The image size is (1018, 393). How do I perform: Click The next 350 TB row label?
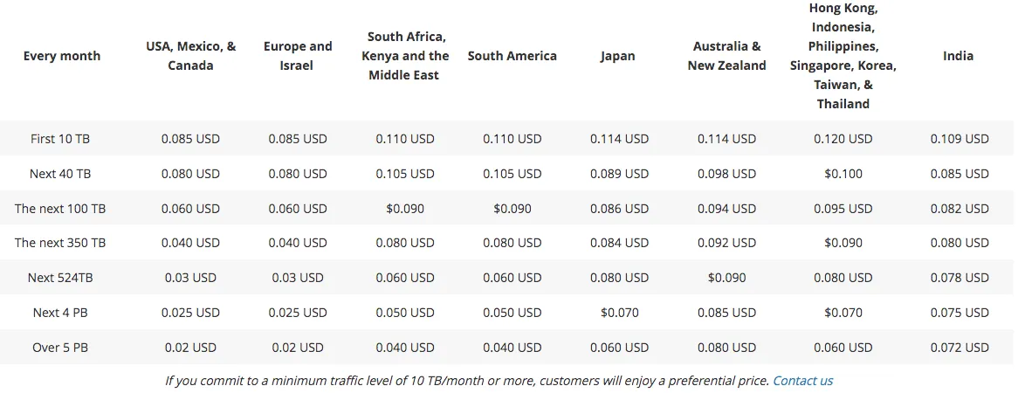click(x=60, y=242)
